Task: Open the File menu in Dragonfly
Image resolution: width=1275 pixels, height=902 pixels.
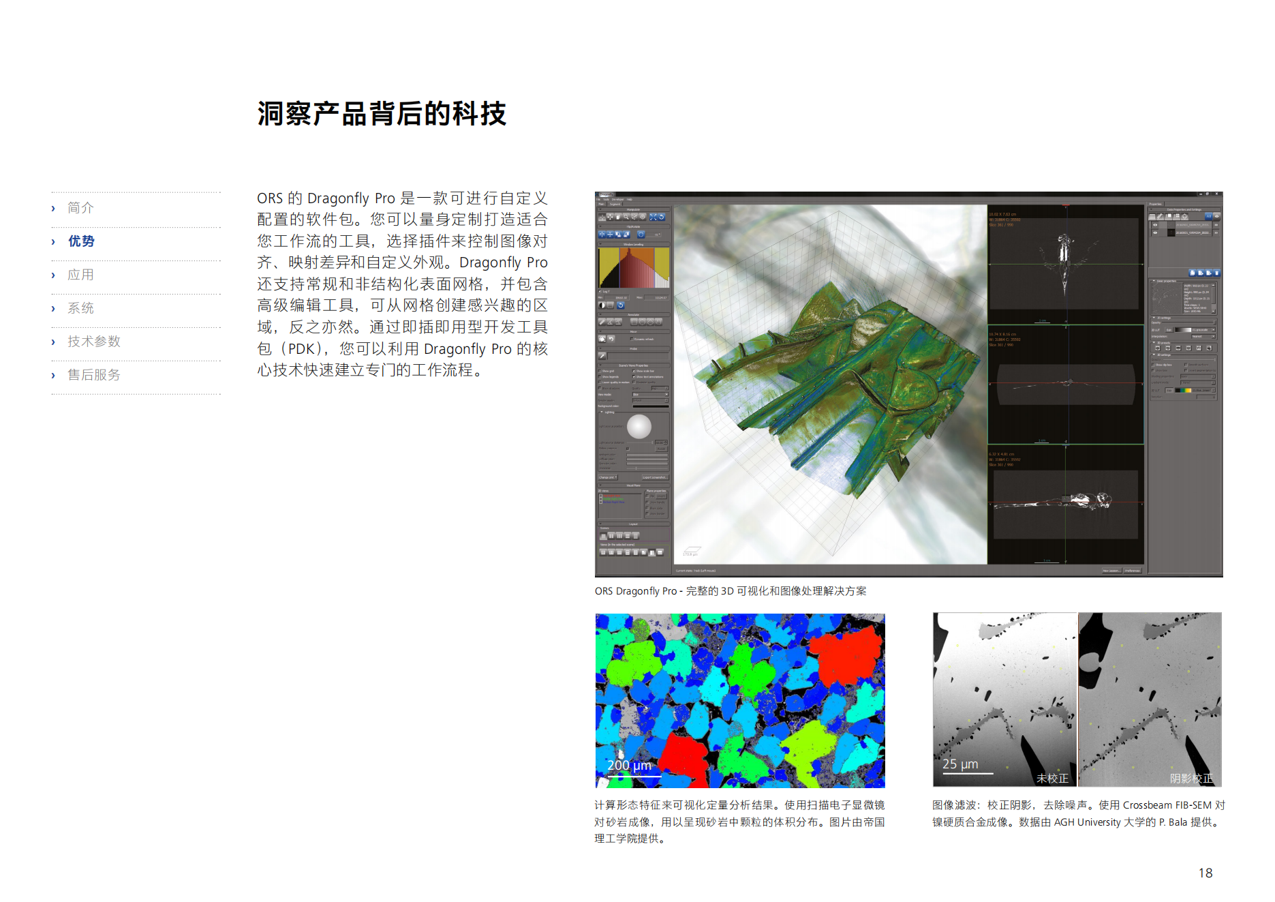Action: point(598,199)
